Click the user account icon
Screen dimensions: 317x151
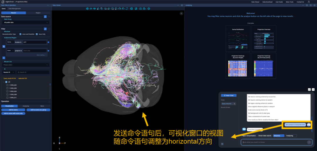(x=308, y=2)
